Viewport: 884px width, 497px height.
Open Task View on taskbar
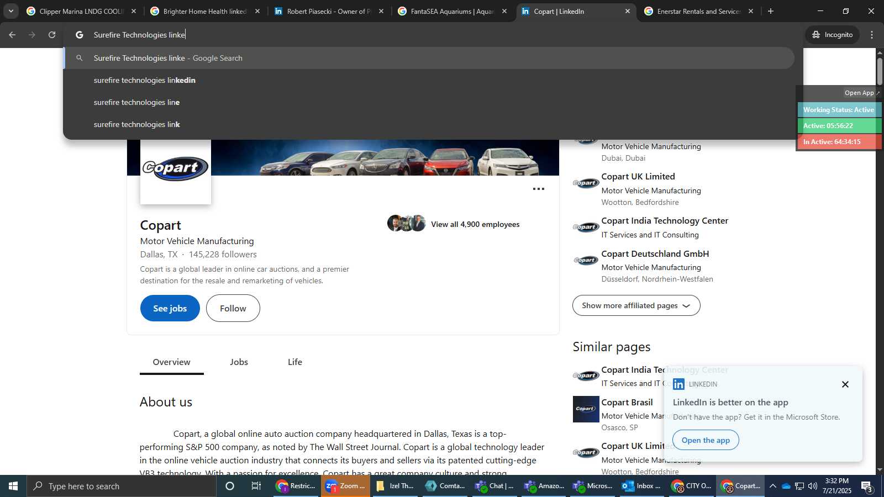pos(256,486)
